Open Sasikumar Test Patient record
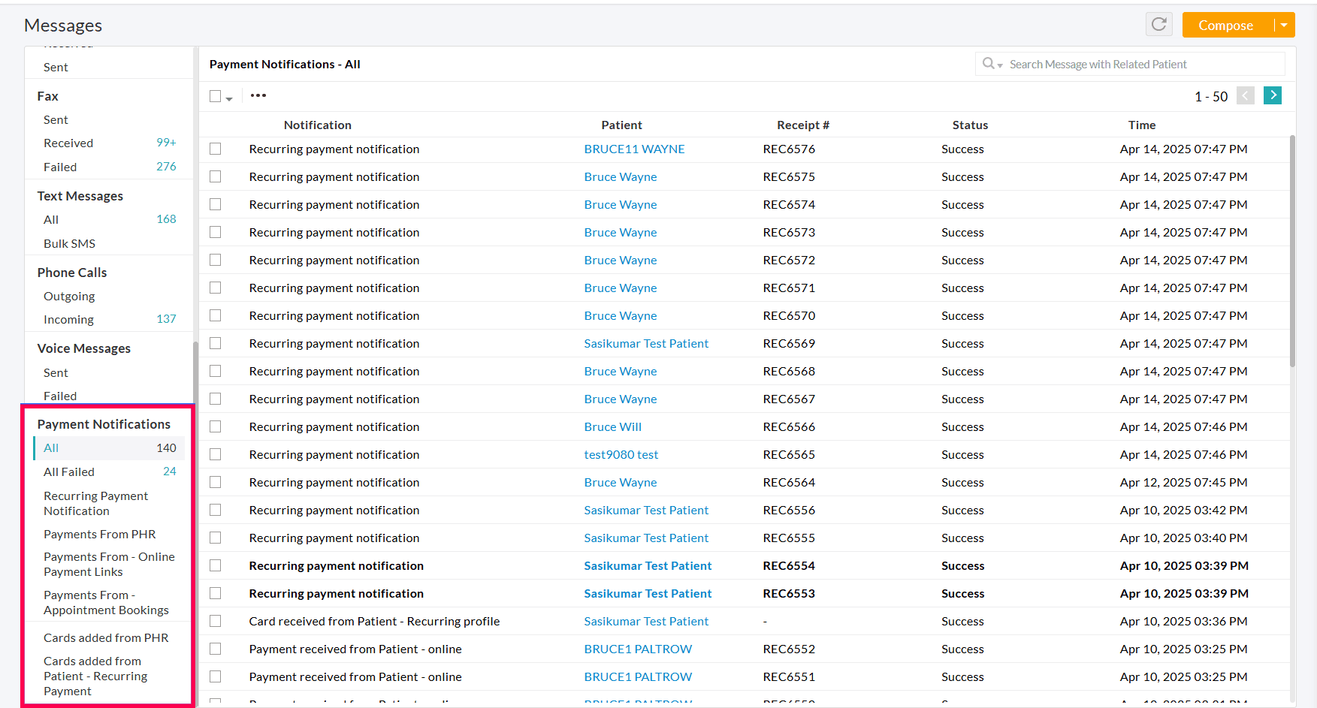Screen dimensions: 1317x708 [646, 343]
